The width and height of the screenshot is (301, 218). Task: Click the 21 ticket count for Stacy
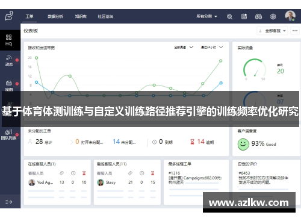[131, 182]
